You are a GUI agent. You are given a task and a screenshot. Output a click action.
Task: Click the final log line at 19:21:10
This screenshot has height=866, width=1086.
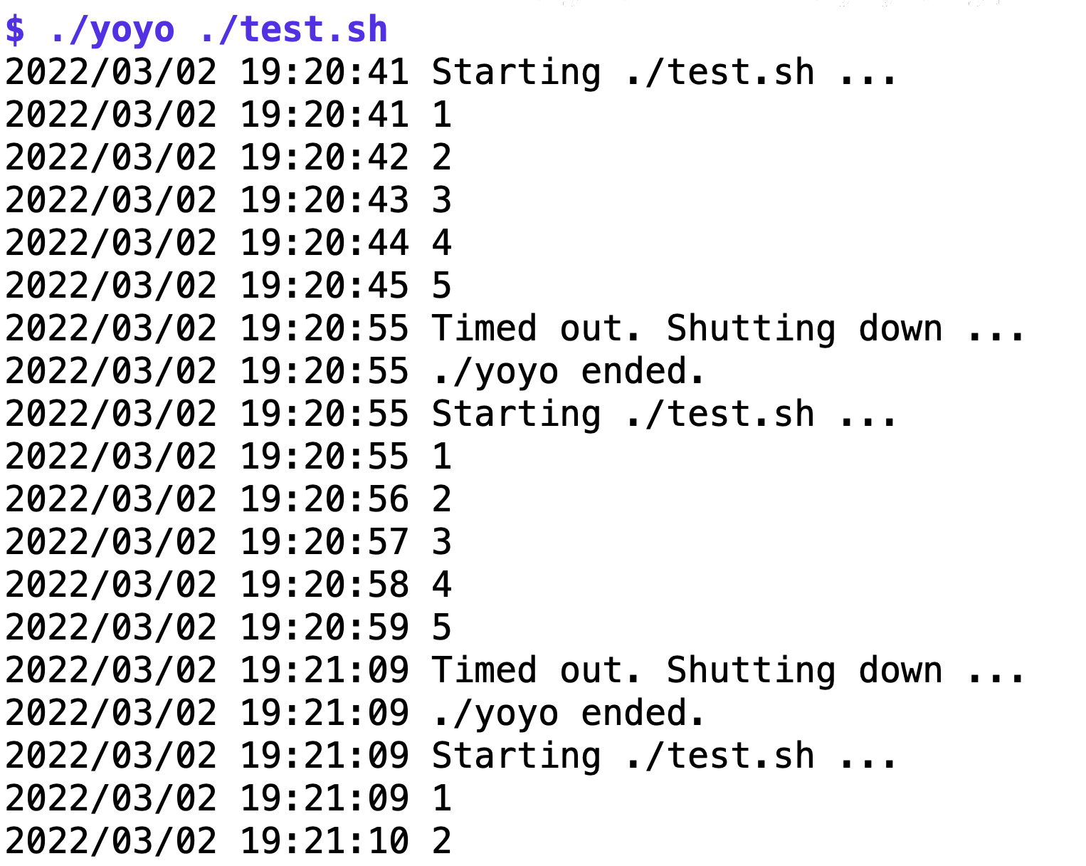tap(228, 842)
